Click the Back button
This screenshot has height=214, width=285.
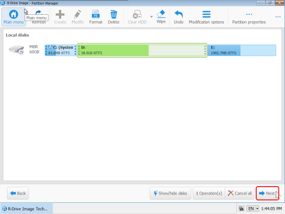pyautogui.click(x=18, y=193)
